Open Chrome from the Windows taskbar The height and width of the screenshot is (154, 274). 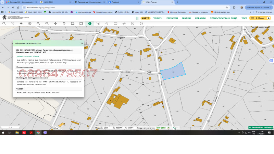click(38, 133)
